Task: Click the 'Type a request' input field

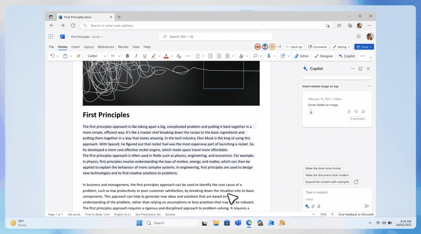Action: click(x=337, y=193)
